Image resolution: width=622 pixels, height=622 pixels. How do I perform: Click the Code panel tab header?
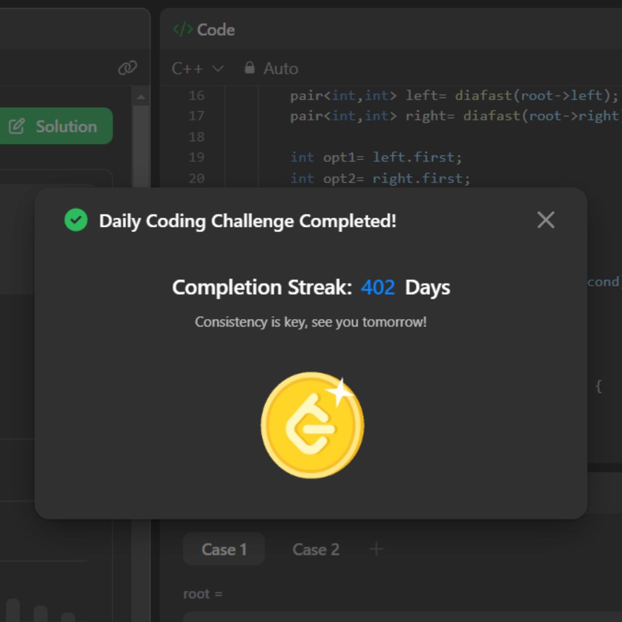[x=204, y=30]
